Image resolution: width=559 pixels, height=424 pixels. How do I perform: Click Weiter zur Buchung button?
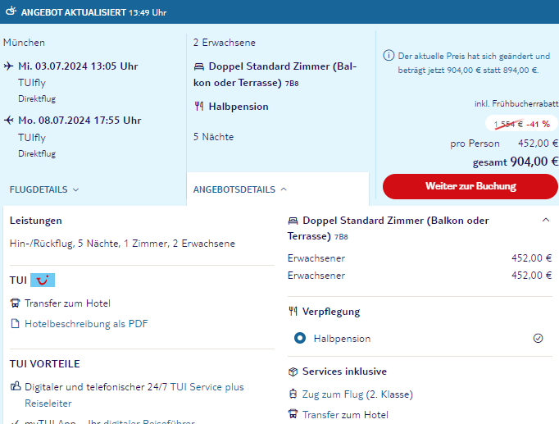pyautogui.click(x=470, y=186)
